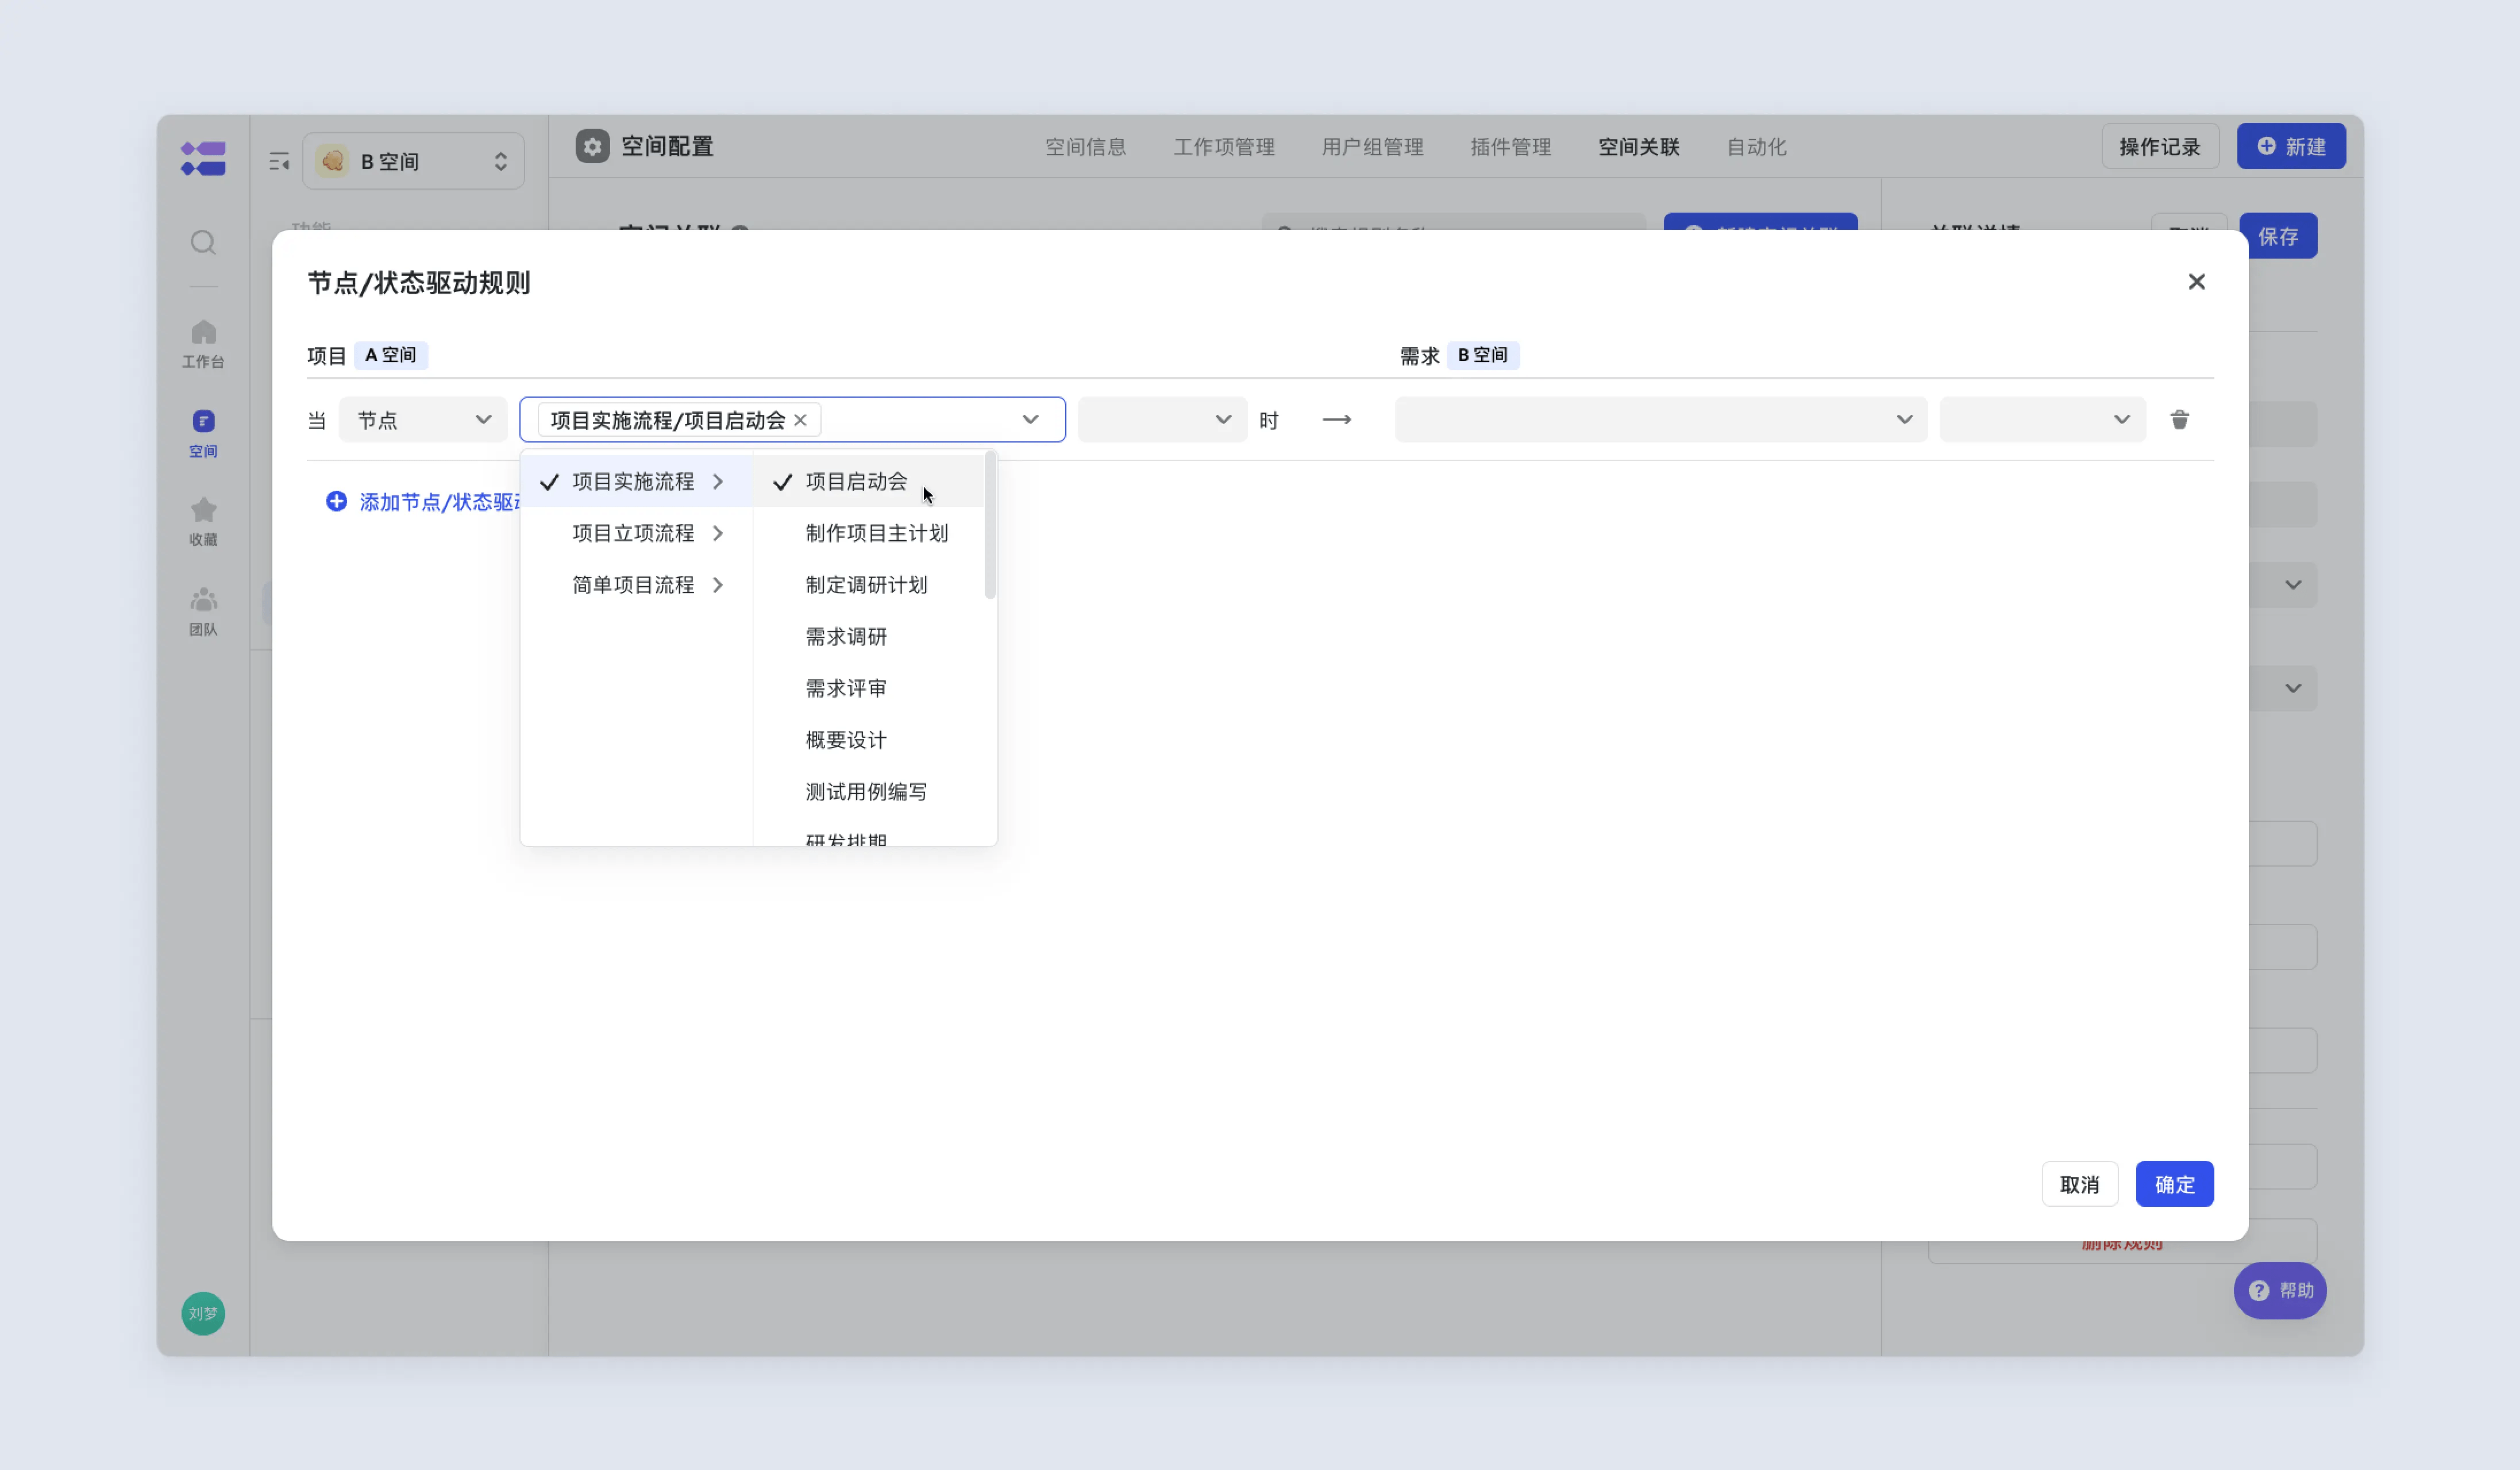Expand the 项目实施流程/项目启动会 node selector
This screenshot has width=2520, height=1470.
[1030, 419]
